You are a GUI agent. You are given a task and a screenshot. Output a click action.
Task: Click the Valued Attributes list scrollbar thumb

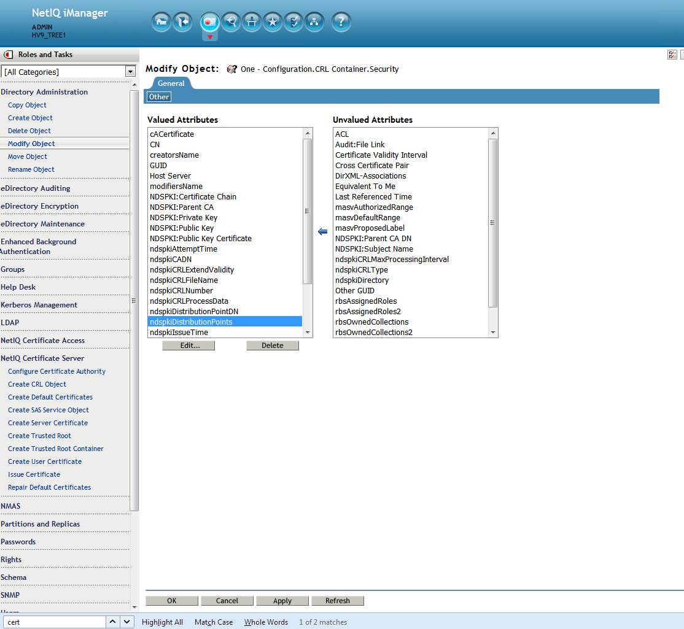point(308,212)
